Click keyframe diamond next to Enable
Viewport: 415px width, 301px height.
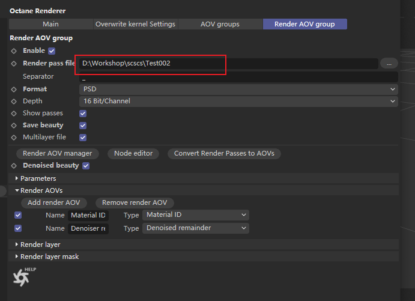14,51
